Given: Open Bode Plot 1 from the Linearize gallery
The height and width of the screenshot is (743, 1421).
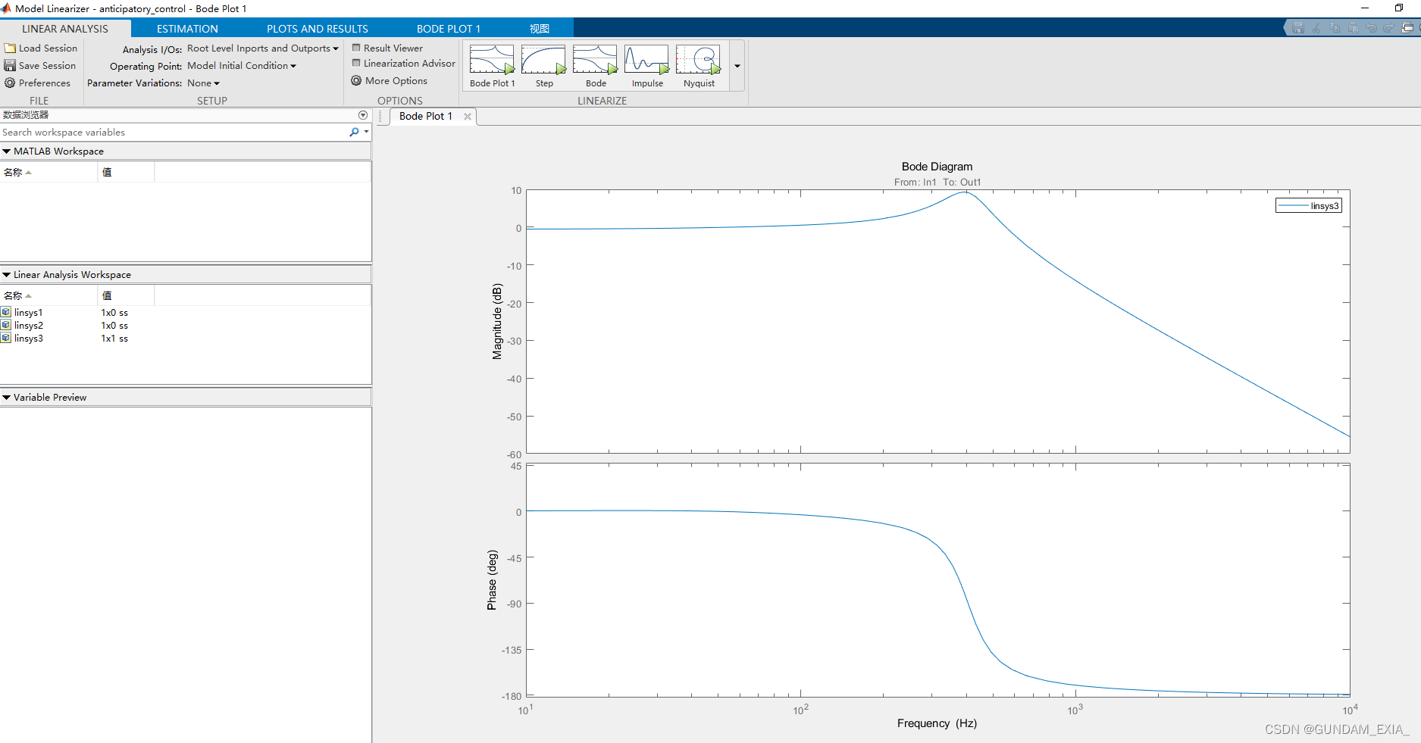Looking at the screenshot, I should click(x=491, y=64).
